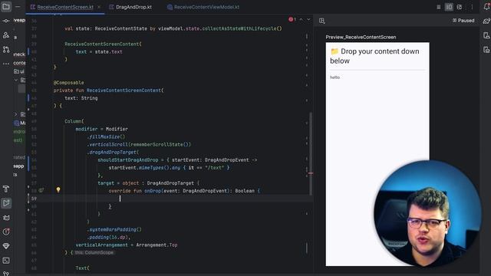Close the ReceiveContentScreen.kt tab

(x=99, y=7)
